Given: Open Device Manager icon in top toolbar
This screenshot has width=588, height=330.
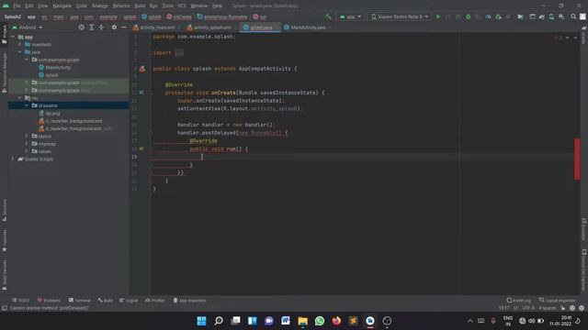Looking at the screenshot, I should tap(551, 16).
